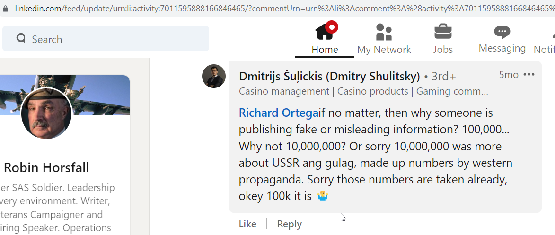Open the comment's three-dot options menu
555x235 pixels.
(x=529, y=74)
